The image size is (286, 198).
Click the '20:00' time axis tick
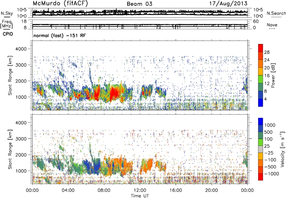pyautogui.click(x=211, y=190)
